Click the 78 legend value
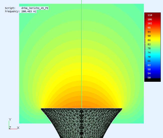The height and width of the screenshot is (138, 163). tap(149, 48)
